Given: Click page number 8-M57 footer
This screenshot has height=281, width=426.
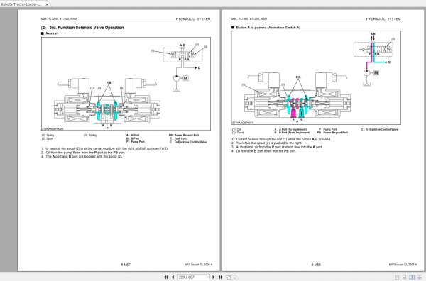Looking at the screenshot, I should click(126, 265).
